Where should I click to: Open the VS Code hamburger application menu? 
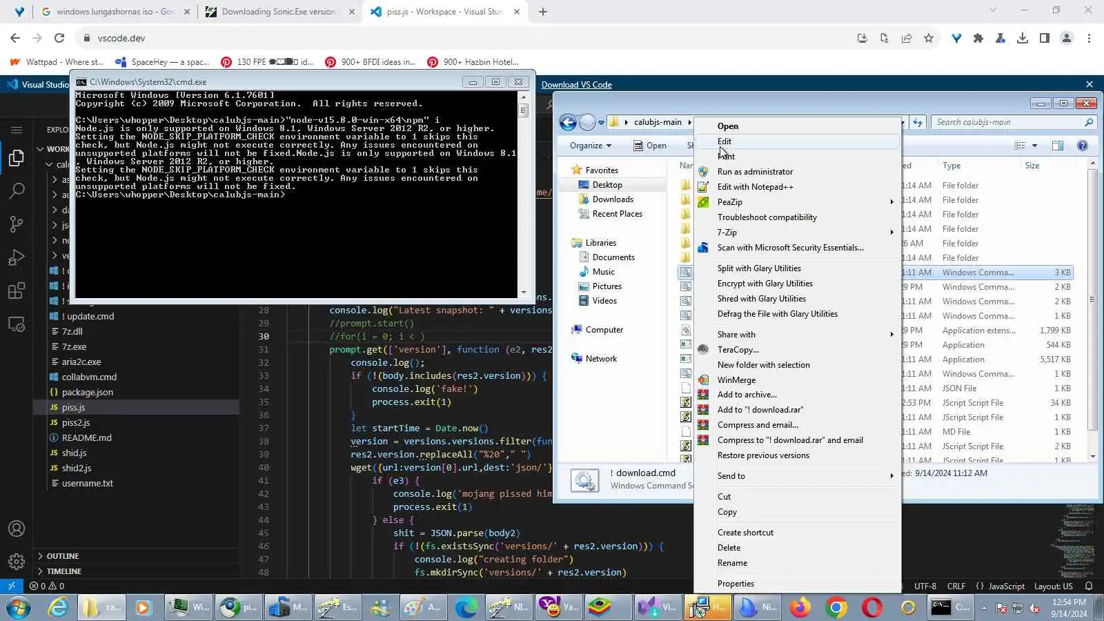coord(17,130)
